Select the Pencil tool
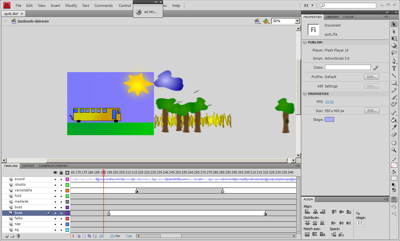400x241 pixels. [x=394, y=90]
